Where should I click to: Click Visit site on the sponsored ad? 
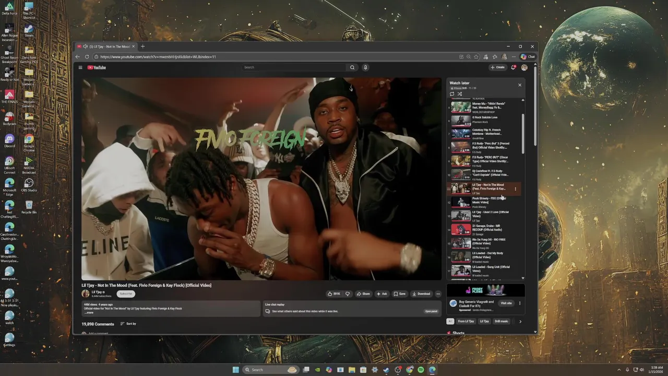coord(506,303)
